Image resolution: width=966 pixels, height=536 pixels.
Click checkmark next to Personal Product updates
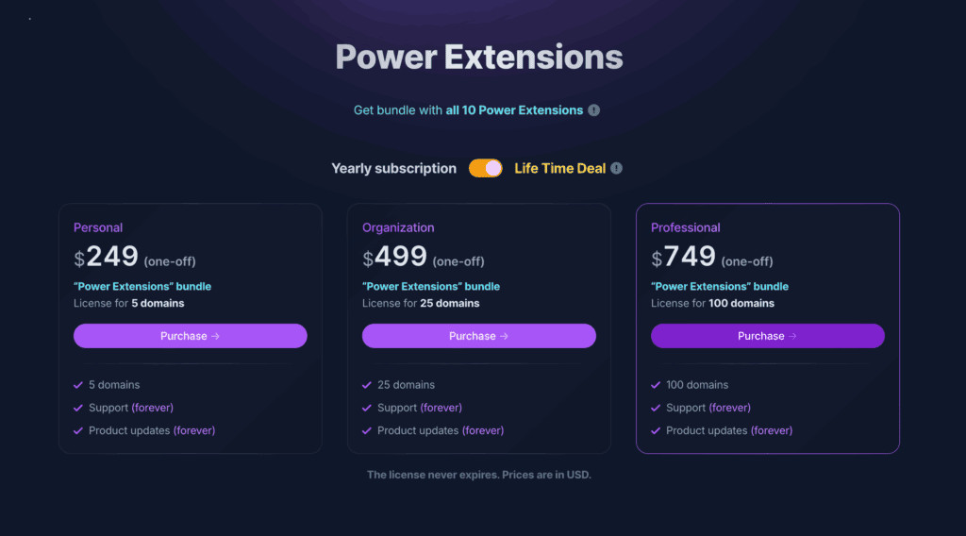click(78, 430)
